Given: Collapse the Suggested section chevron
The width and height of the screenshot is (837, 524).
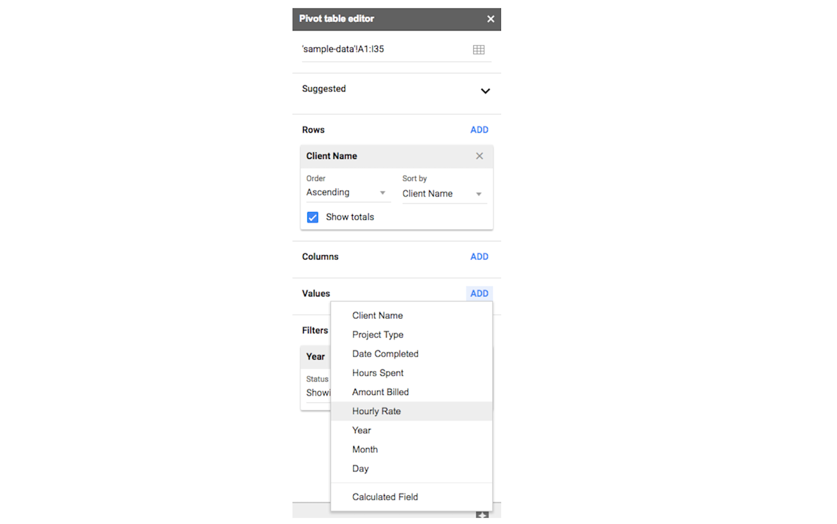Looking at the screenshot, I should tap(485, 91).
